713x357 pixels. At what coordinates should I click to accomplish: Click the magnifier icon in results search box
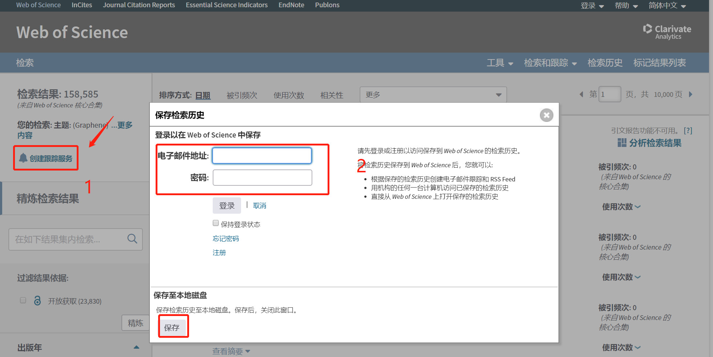pos(132,239)
